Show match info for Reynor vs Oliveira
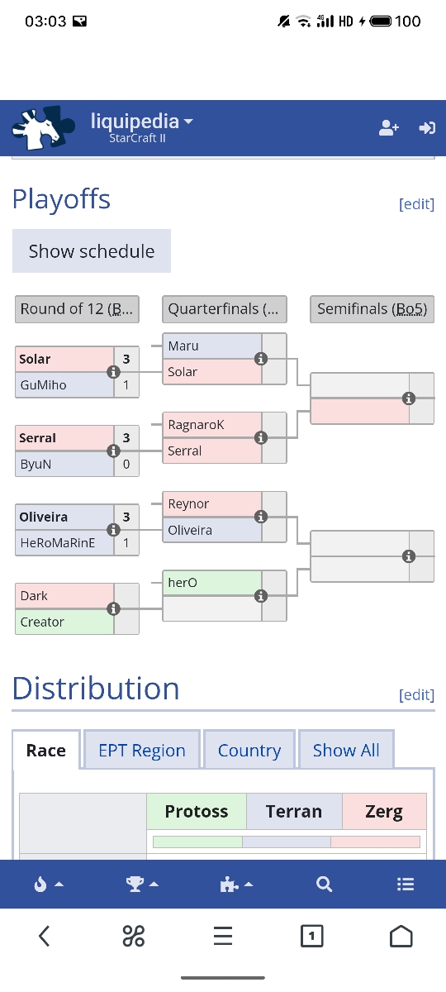This screenshot has height=992, width=446. pyautogui.click(x=261, y=517)
